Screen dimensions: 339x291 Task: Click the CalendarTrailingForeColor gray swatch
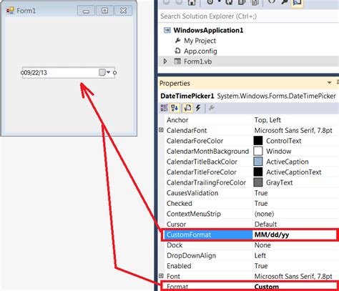coord(258,182)
